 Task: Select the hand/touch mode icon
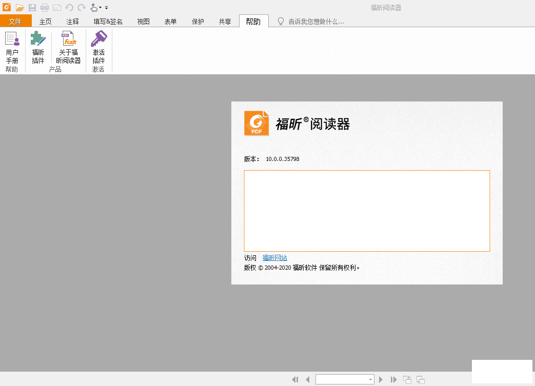(94, 8)
